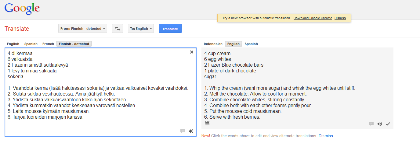This screenshot has height=143, width=420.
Task: Choose French as source language
Action: pyautogui.click(x=48, y=44)
